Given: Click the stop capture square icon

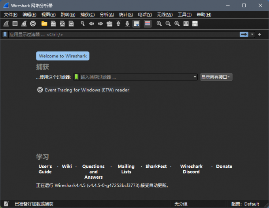Looking at the screenshot, I should click(x=15, y=24).
